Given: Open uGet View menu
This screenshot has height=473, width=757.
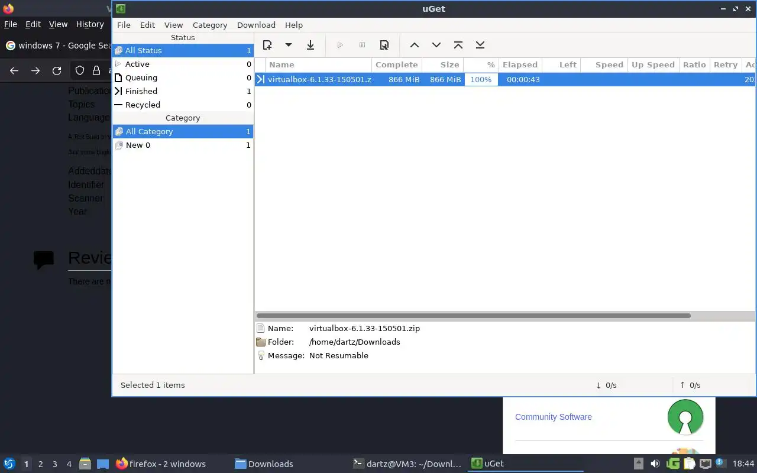Looking at the screenshot, I should click(173, 25).
